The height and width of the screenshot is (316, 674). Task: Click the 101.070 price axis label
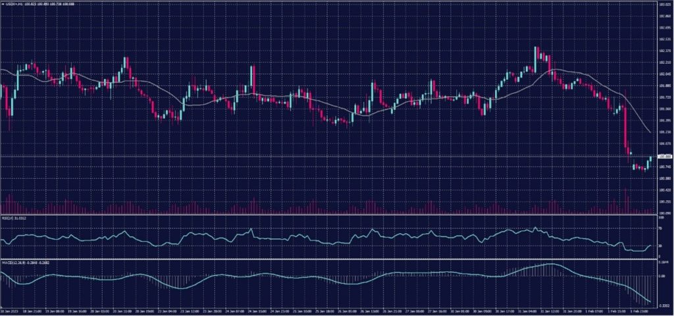click(x=664, y=143)
